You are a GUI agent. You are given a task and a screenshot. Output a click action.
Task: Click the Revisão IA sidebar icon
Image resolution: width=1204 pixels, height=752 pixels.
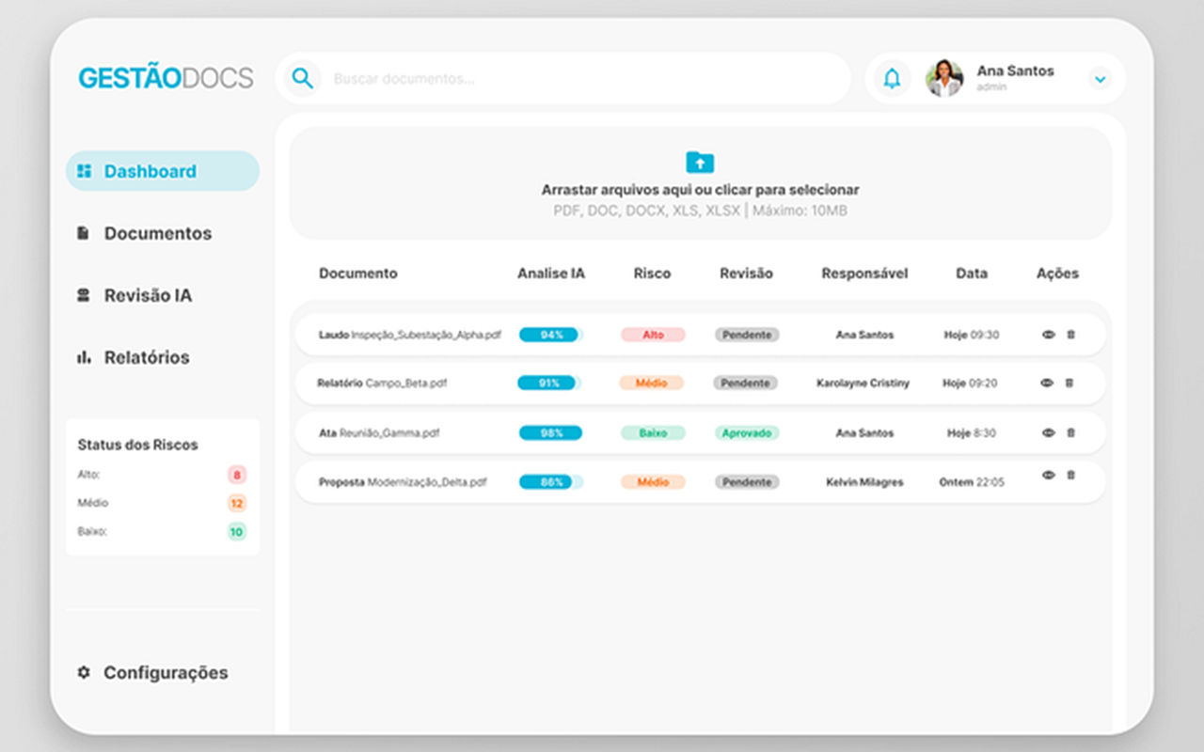point(85,295)
